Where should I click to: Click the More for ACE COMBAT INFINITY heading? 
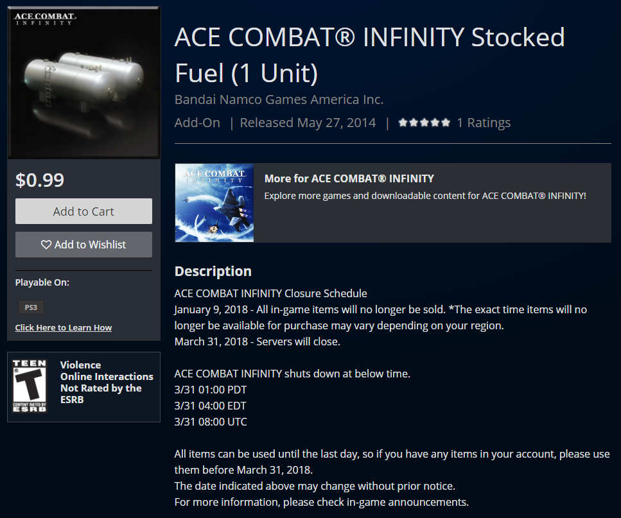(349, 178)
